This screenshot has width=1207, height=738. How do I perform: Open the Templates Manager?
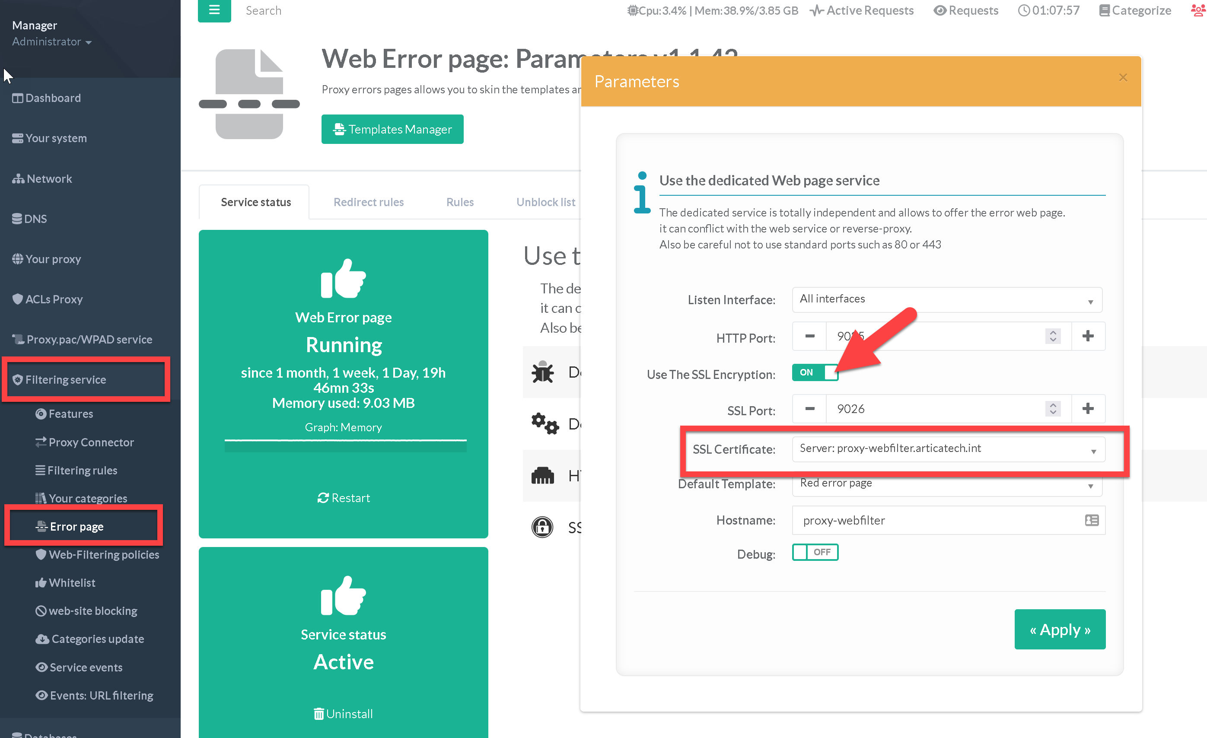[x=392, y=129]
